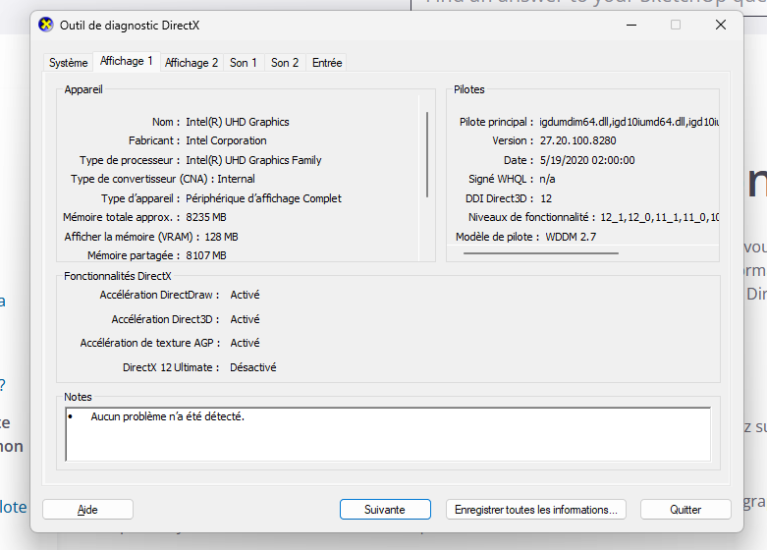Select the Affichage 1 tab
The width and height of the screenshot is (767, 550).
(x=127, y=61)
